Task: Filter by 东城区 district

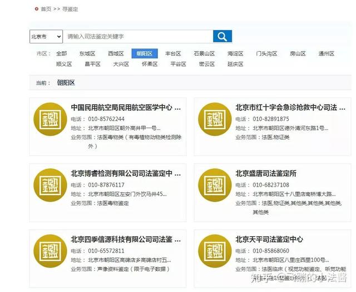Action: coord(87,53)
